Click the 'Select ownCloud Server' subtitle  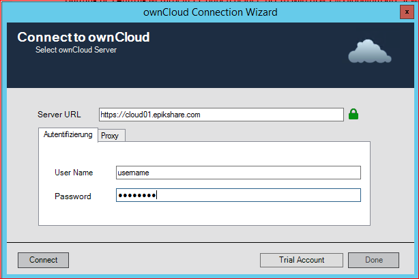click(76, 50)
